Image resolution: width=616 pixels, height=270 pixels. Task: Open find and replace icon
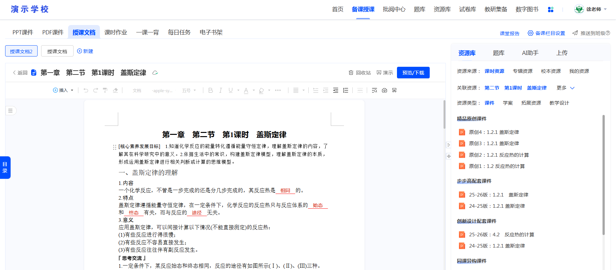(x=374, y=90)
